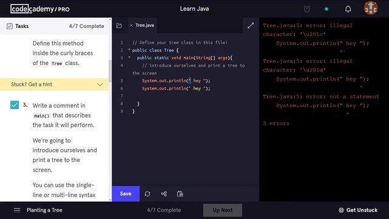
Task: Collapse the main method fold arrow
Action: [x=129, y=57]
